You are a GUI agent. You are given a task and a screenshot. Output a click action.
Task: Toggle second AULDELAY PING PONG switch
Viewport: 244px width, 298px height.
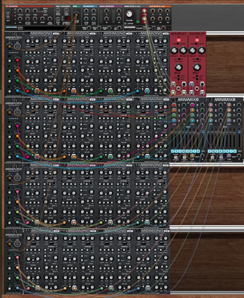click(x=197, y=59)
